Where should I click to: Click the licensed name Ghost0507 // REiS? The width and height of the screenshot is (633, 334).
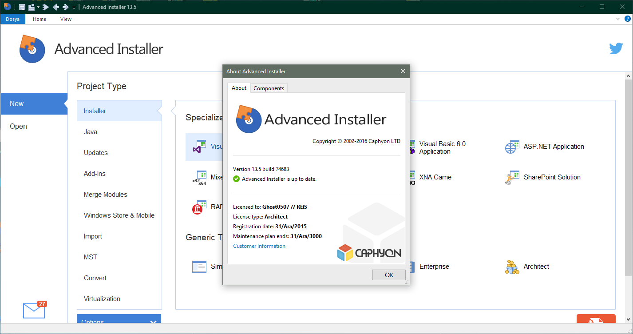point(285,207)
